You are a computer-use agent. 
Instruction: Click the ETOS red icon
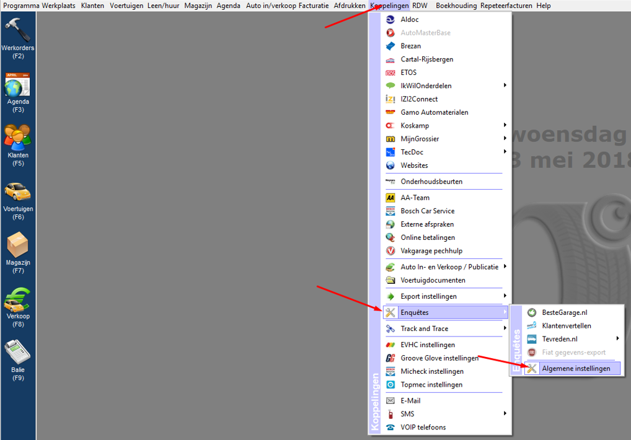pos(391,73)
